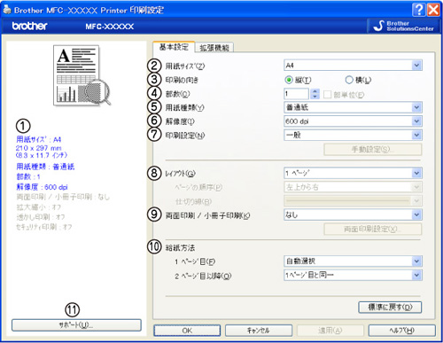The image size is (443, 343).
Task: Open the 解像度 600 dpi dropdown
Action: (x=353, y=121)
